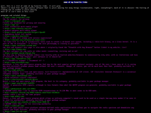The image size is (151, 113).
Task: Visit the websdr.ewi.utwente.nl link
Action: tap(27, 102)
